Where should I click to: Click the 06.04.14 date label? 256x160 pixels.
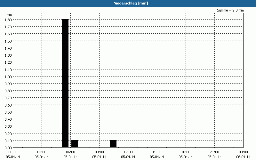(x=243, y=157)
